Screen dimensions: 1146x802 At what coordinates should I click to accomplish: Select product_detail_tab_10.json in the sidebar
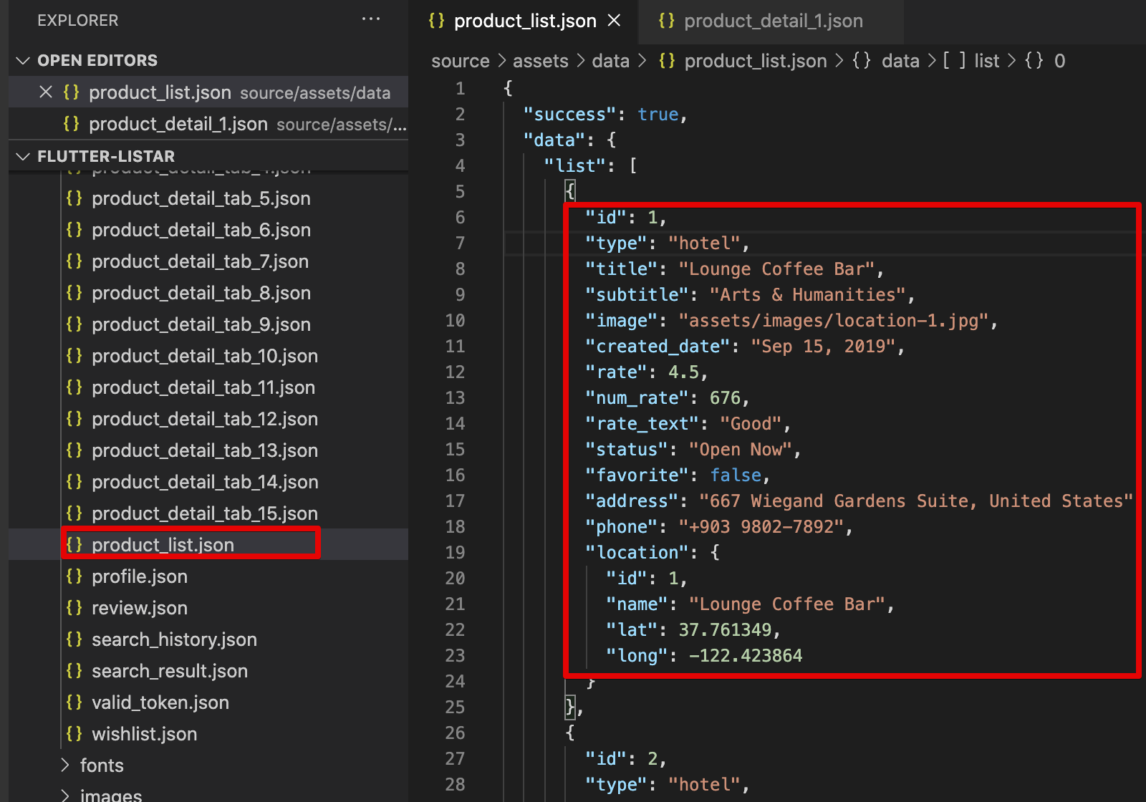(204, 355)
